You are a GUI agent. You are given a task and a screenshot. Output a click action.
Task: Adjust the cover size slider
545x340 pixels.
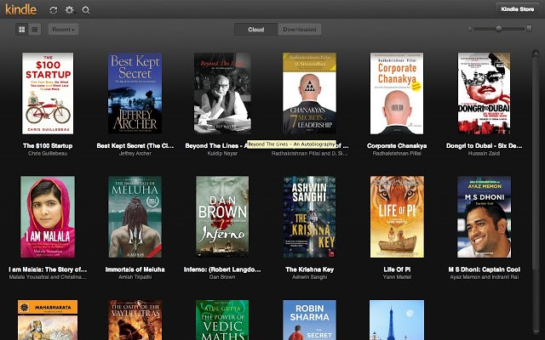pyautogui.click(x=499, y=29)
